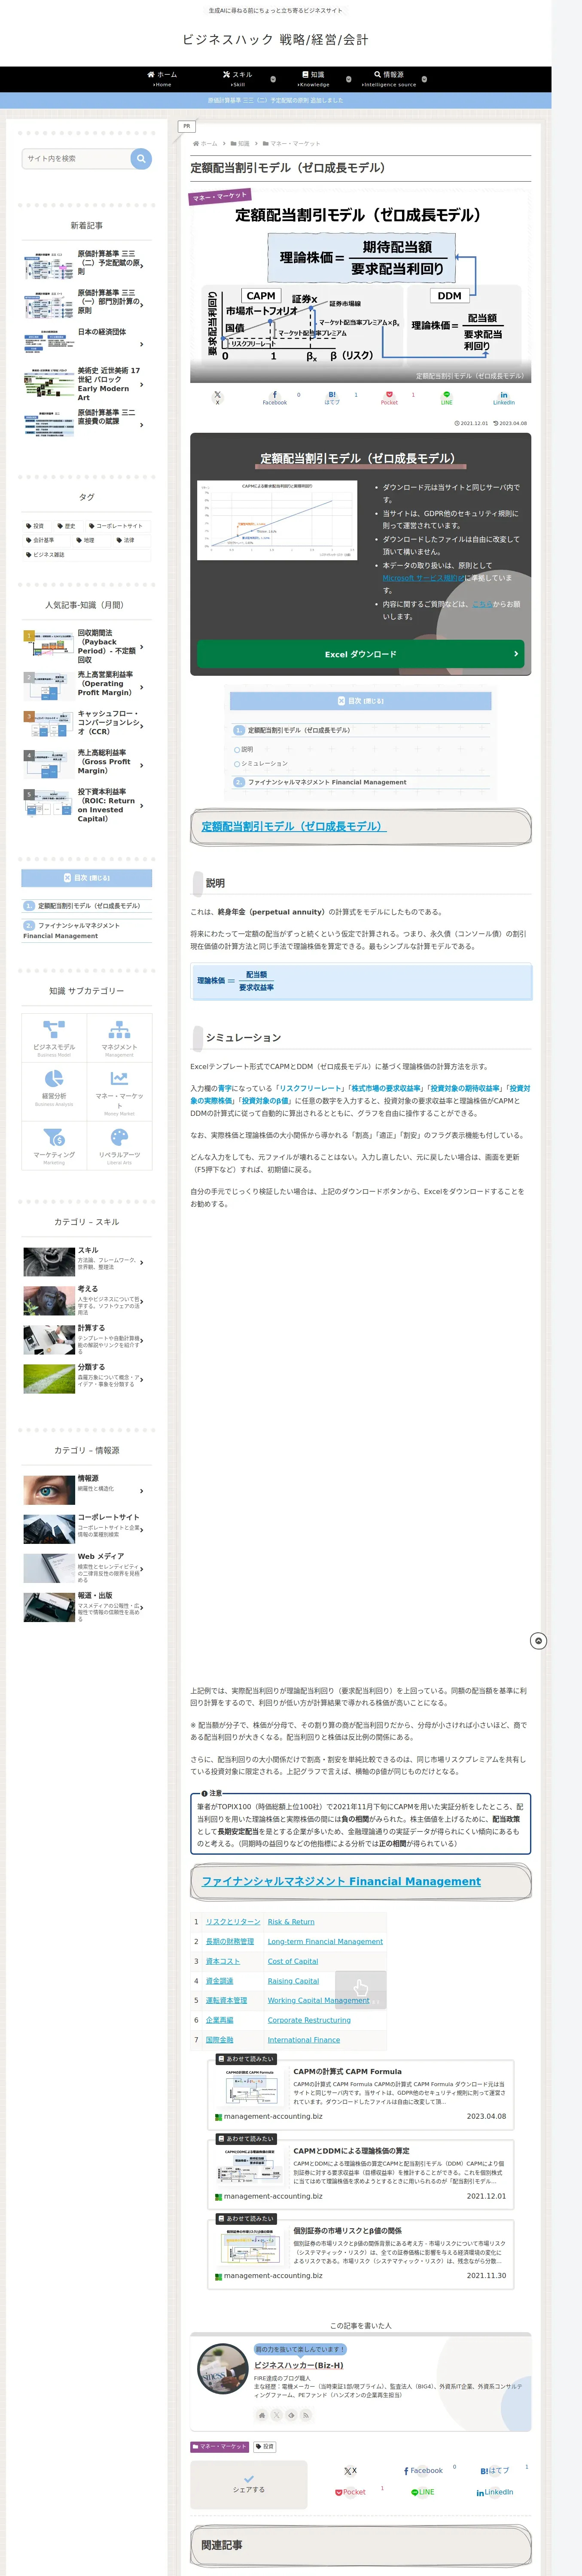The width and height of the screenshot is (582, 2576).
Task: Share on Facebook under article header image
Action: pyautogui.click(x=275, y=397)
